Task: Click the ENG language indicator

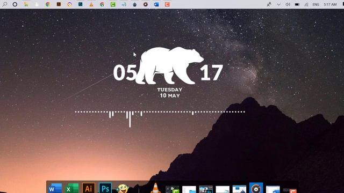Action: pyautogui.click(x=316, y=4)
